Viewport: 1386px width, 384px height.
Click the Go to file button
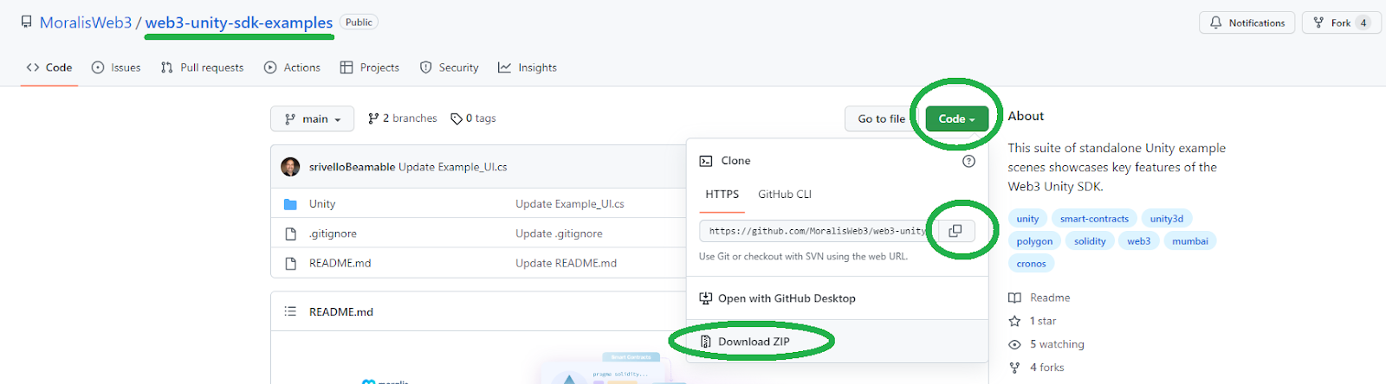(881, 118)
